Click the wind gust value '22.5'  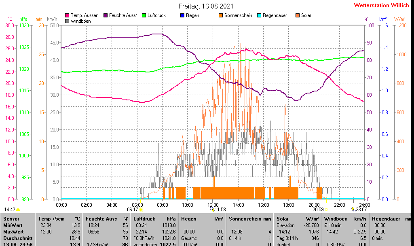tap(362, 232)
